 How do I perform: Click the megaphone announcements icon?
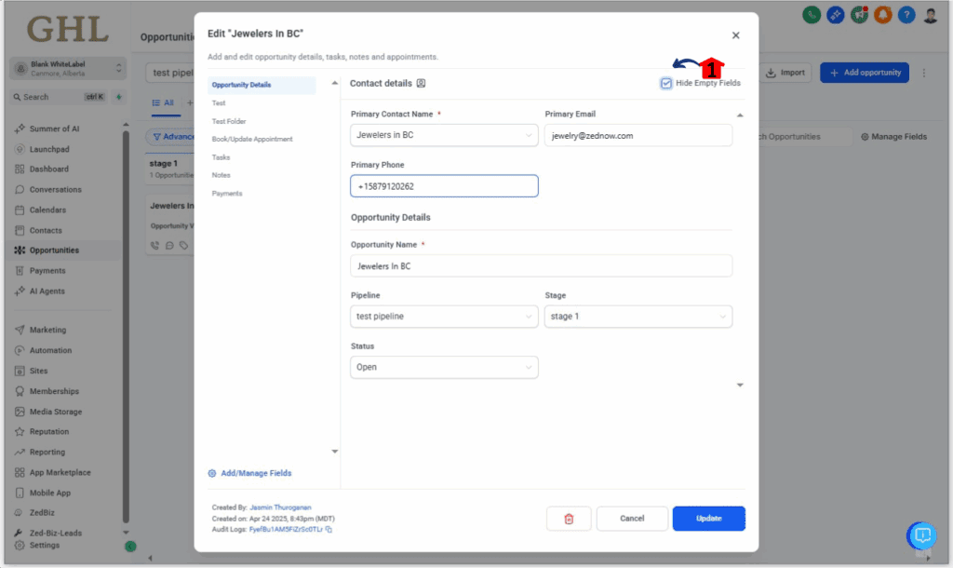coord(859,15)
